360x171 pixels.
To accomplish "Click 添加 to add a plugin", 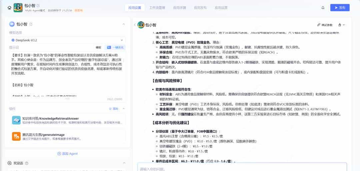I will [x=113, y=109].
